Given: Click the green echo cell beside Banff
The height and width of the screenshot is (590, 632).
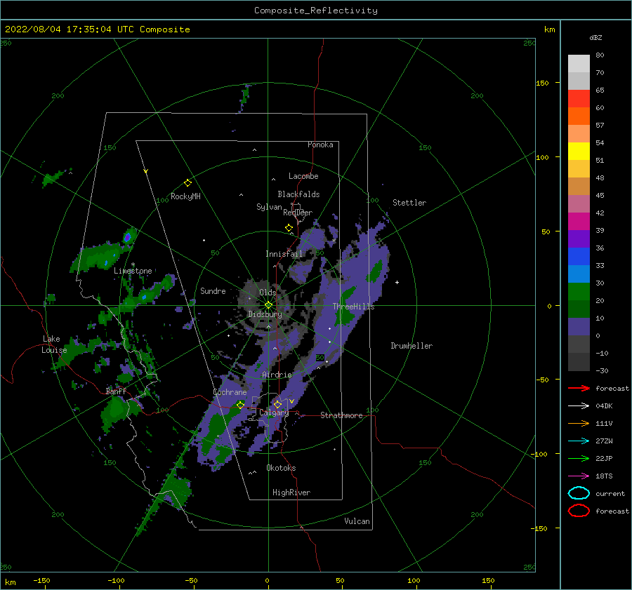Looking at the screenshot, I should click(x=116, y=411).
